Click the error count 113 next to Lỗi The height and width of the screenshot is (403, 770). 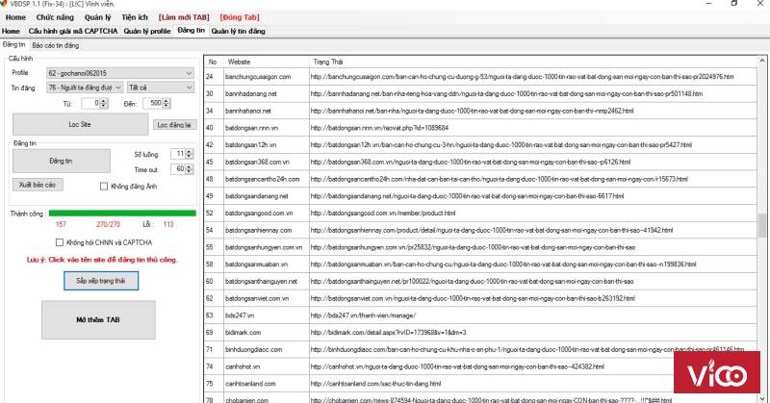tap(168, 224)
